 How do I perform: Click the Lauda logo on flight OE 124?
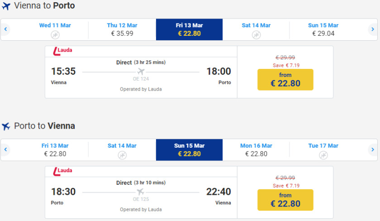coord(63,51)
